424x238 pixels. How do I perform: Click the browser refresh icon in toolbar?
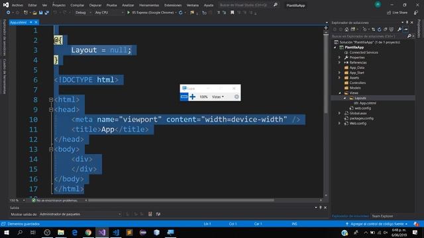coord(181,13)
